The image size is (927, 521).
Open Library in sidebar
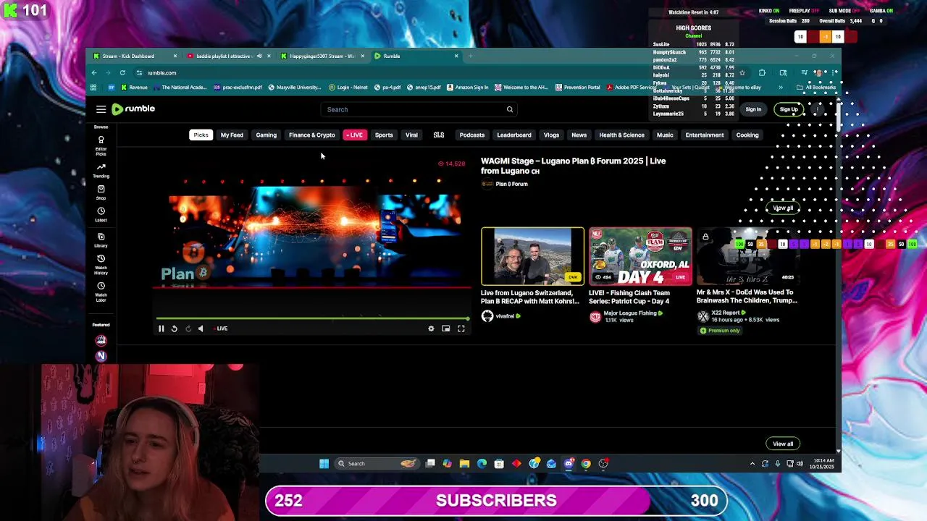coord(101,240)
